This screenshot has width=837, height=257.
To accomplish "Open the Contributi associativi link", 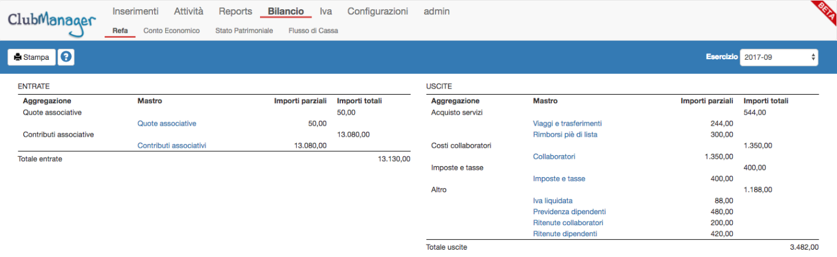I will click(x=171, y=145).
